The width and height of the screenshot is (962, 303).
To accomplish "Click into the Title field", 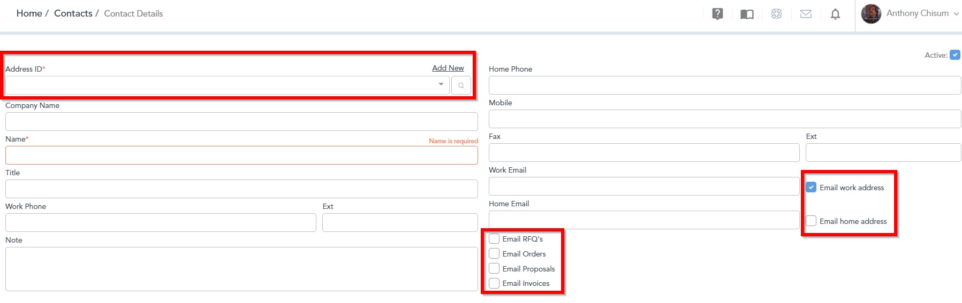I will click(x=241, y=189).
